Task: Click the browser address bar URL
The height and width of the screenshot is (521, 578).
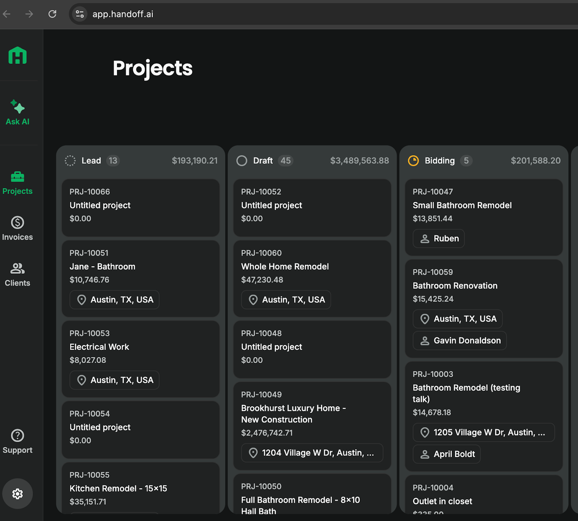Action: [123, 14]
